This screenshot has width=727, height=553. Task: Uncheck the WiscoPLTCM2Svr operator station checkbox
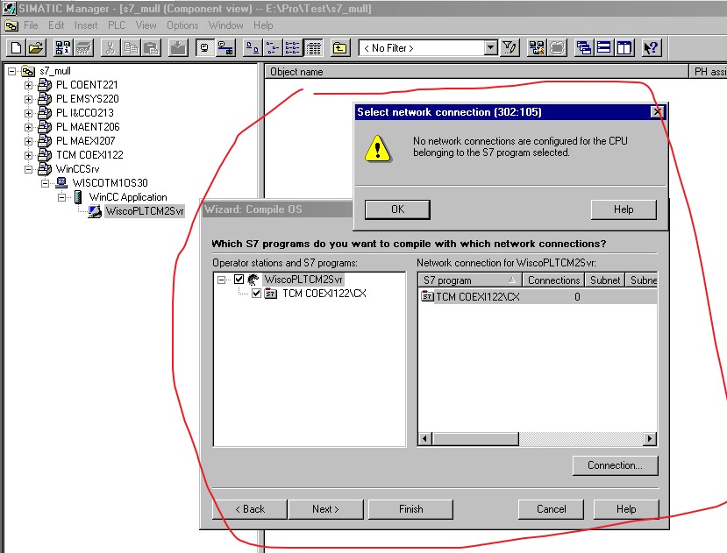click(x=239, y=279)
